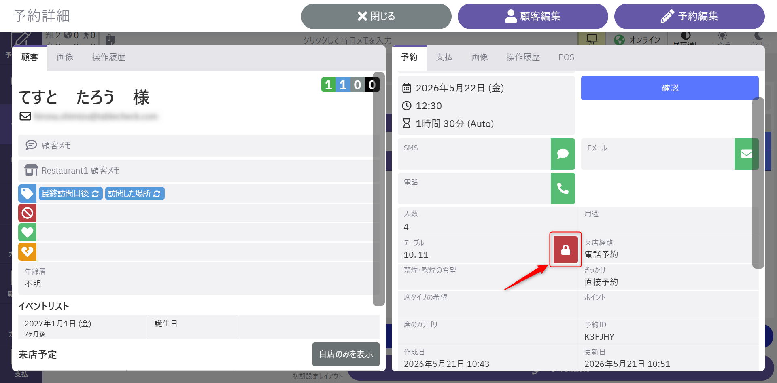The width and height of the screenshot is (777, 383).
Task: Send email with green envelope icon
Action: pos(746,154)
